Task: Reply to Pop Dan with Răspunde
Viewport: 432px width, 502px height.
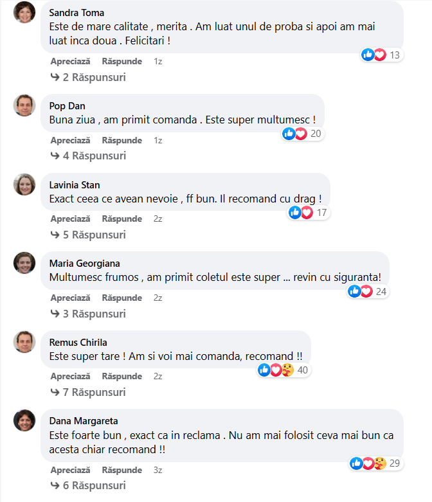Action: click(122, 140)
